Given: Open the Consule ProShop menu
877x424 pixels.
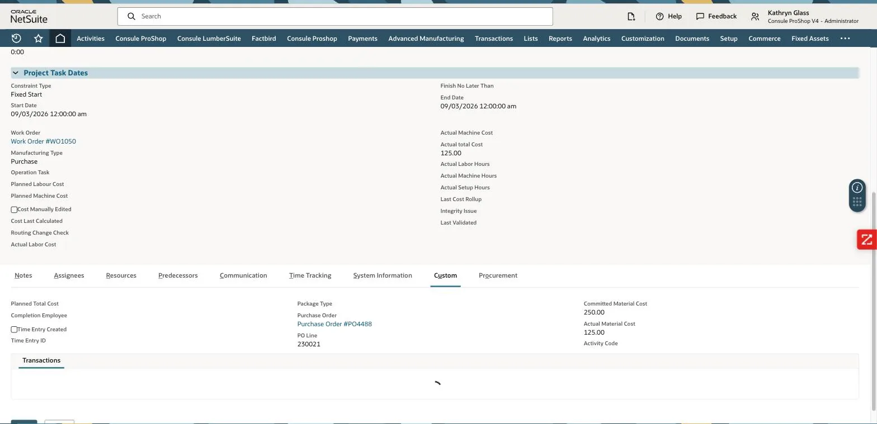Looking at the screenshot, I should [x=141, y=39].
